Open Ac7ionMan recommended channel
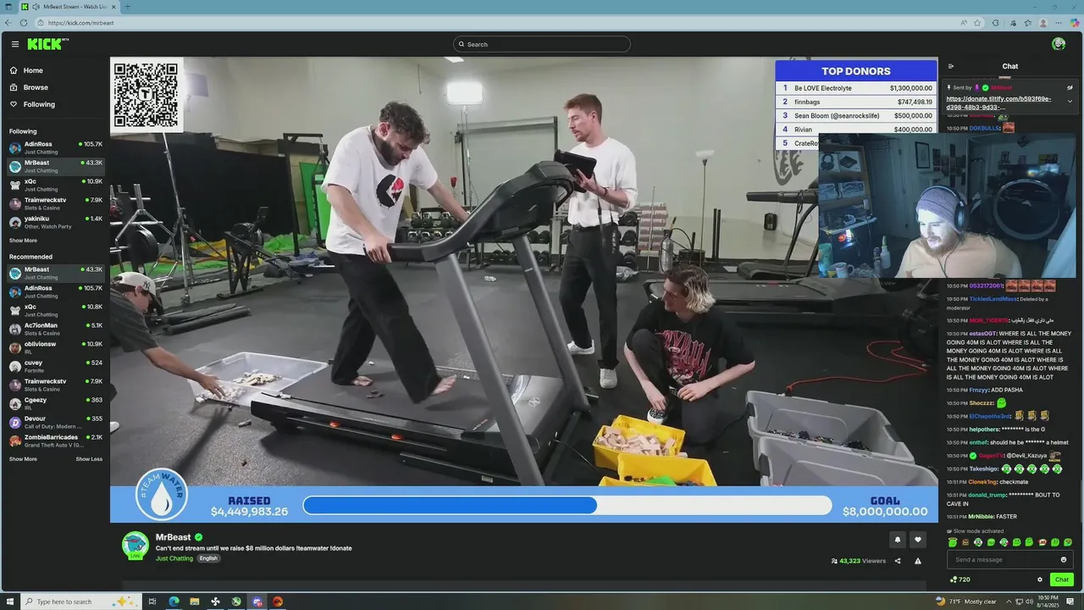The width and height of the screenshot is (1084, 610). [x=56, y=329]
